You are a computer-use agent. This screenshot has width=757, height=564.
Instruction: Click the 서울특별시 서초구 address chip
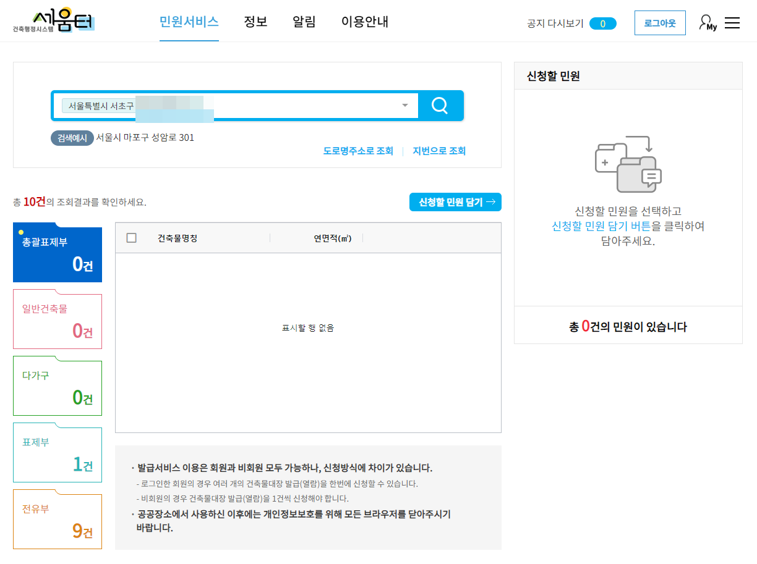click(x=101, y=106)
